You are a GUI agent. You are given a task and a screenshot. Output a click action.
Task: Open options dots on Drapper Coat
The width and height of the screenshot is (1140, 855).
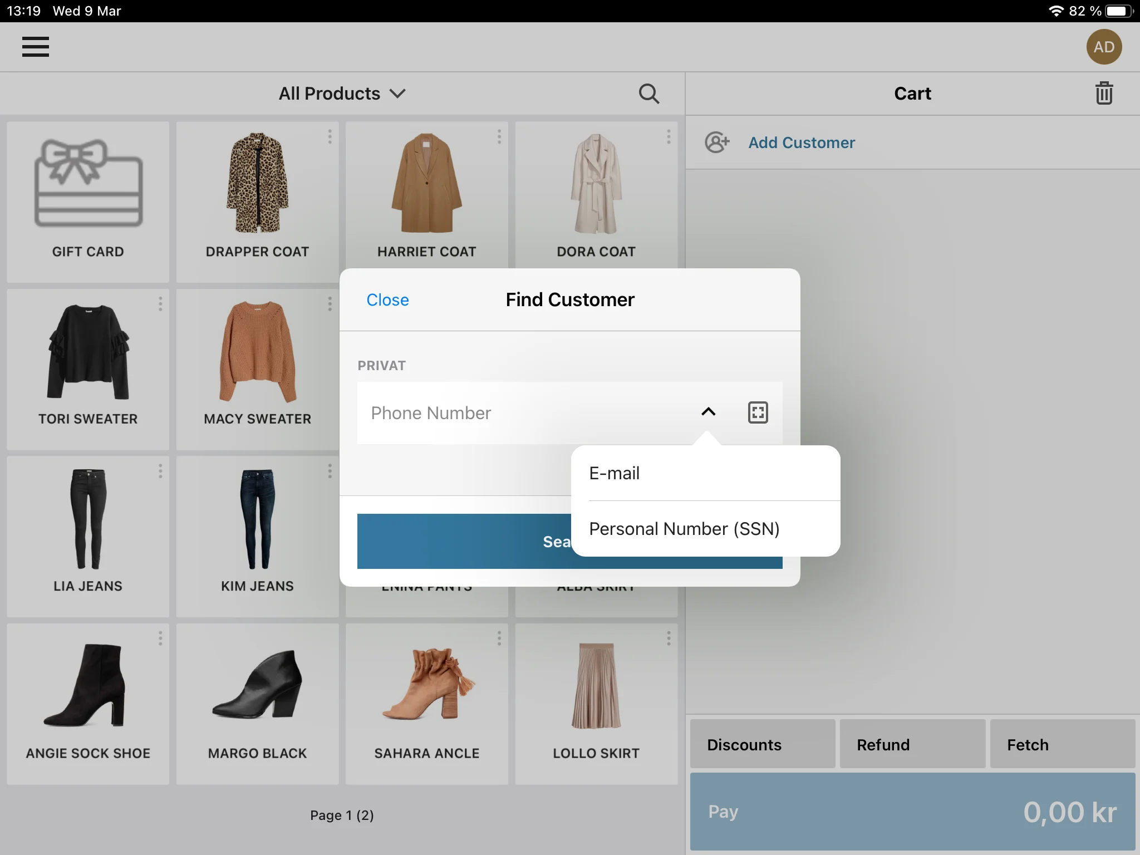click(x=330, y=137)
